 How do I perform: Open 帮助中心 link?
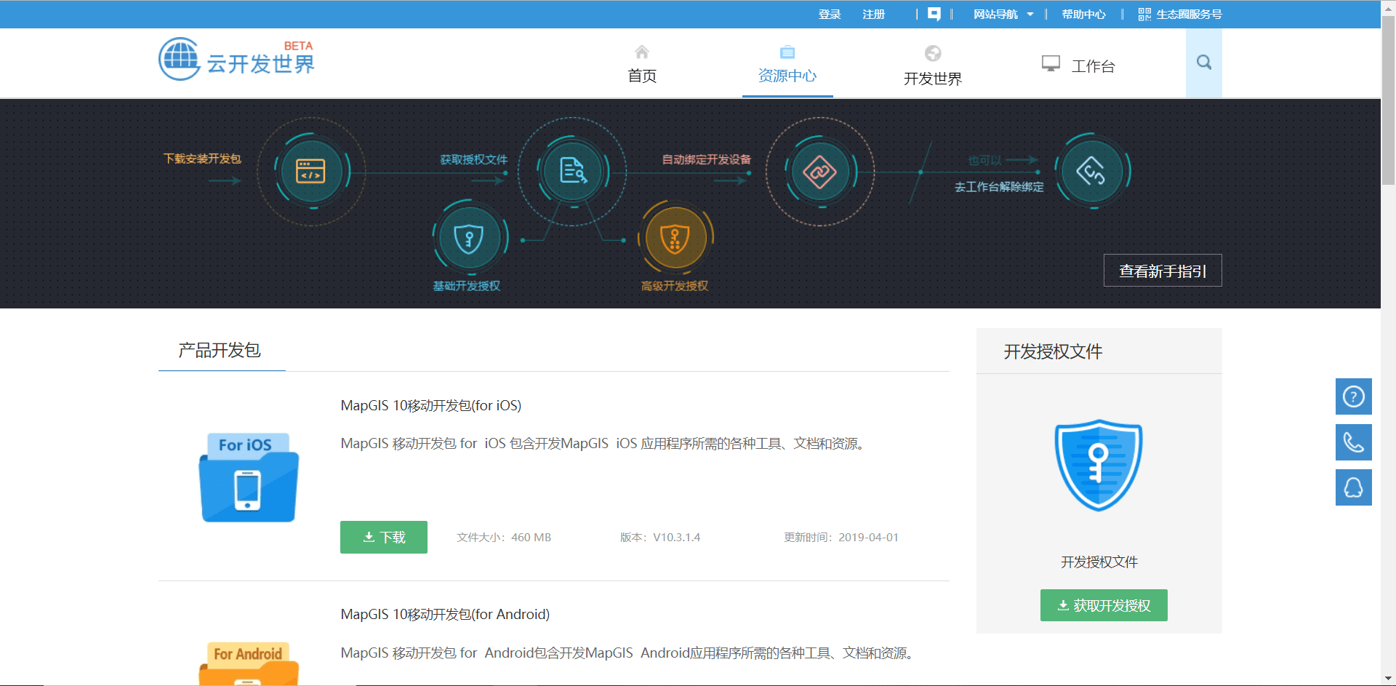point(1083,14)
